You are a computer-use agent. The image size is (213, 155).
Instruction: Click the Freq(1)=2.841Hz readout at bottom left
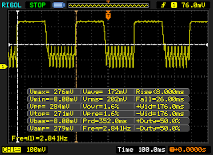coord(40,138)
